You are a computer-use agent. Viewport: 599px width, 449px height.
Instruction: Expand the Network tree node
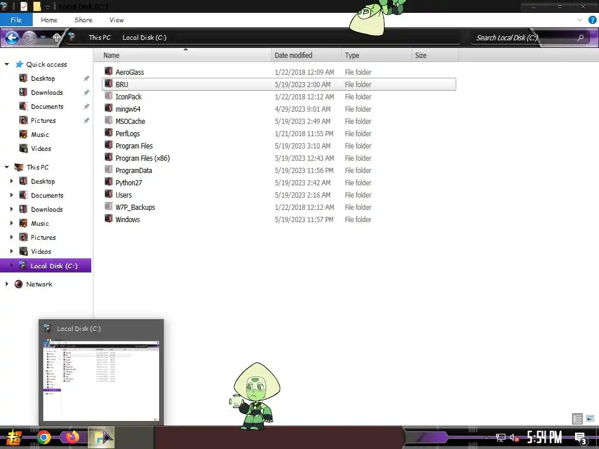(6, 284)
